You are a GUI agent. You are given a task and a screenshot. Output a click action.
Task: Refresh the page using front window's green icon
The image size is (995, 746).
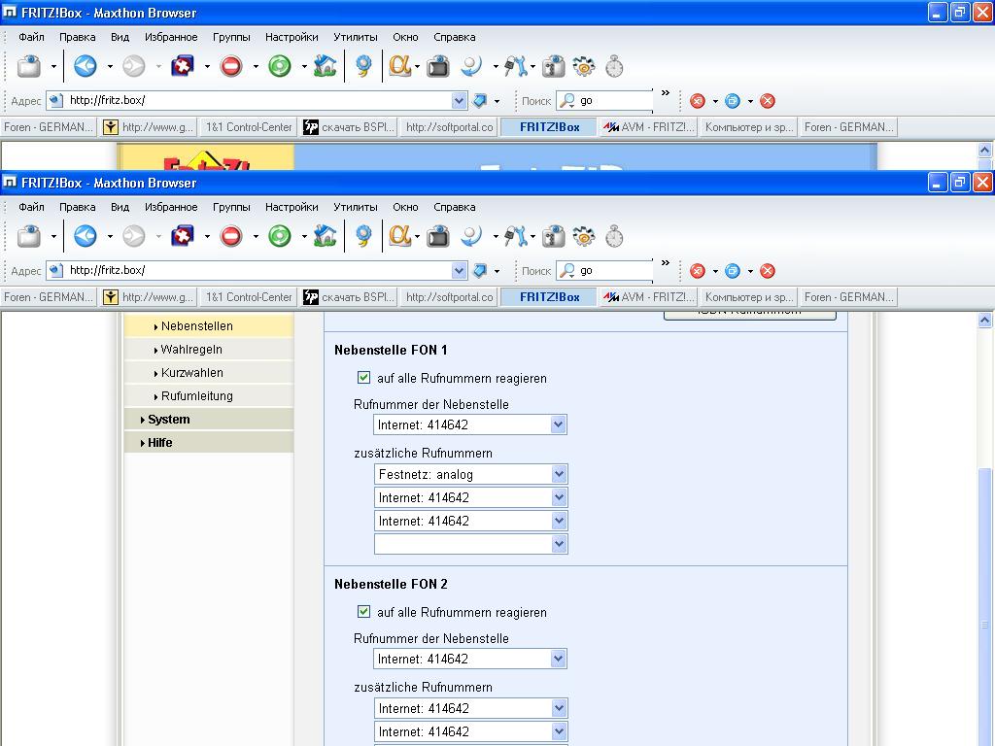click(x=279, y=237)
